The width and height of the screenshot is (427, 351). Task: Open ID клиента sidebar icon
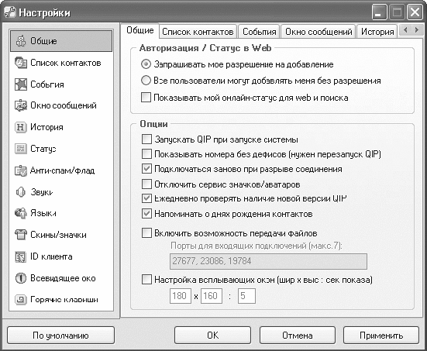tap(21, 256)
